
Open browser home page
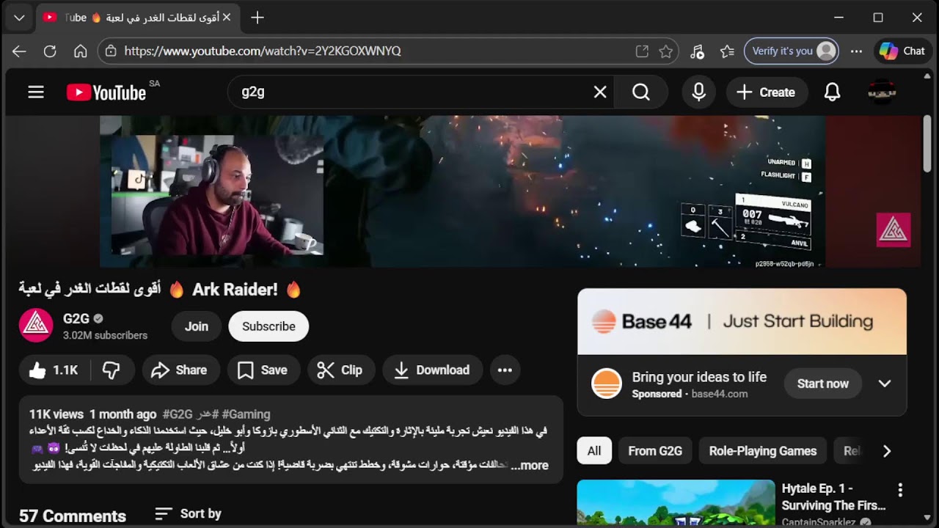pyautogui.click(x=81, y=51)
